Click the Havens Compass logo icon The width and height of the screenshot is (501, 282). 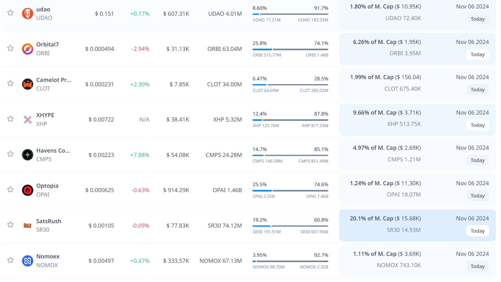27,155
